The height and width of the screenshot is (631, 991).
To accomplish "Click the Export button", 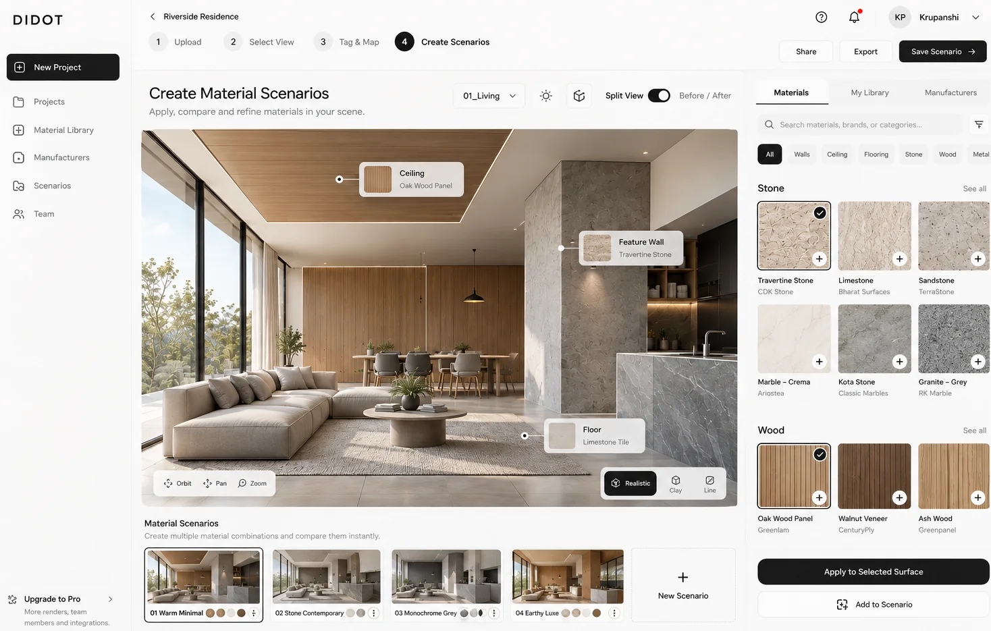I will 865,51.
